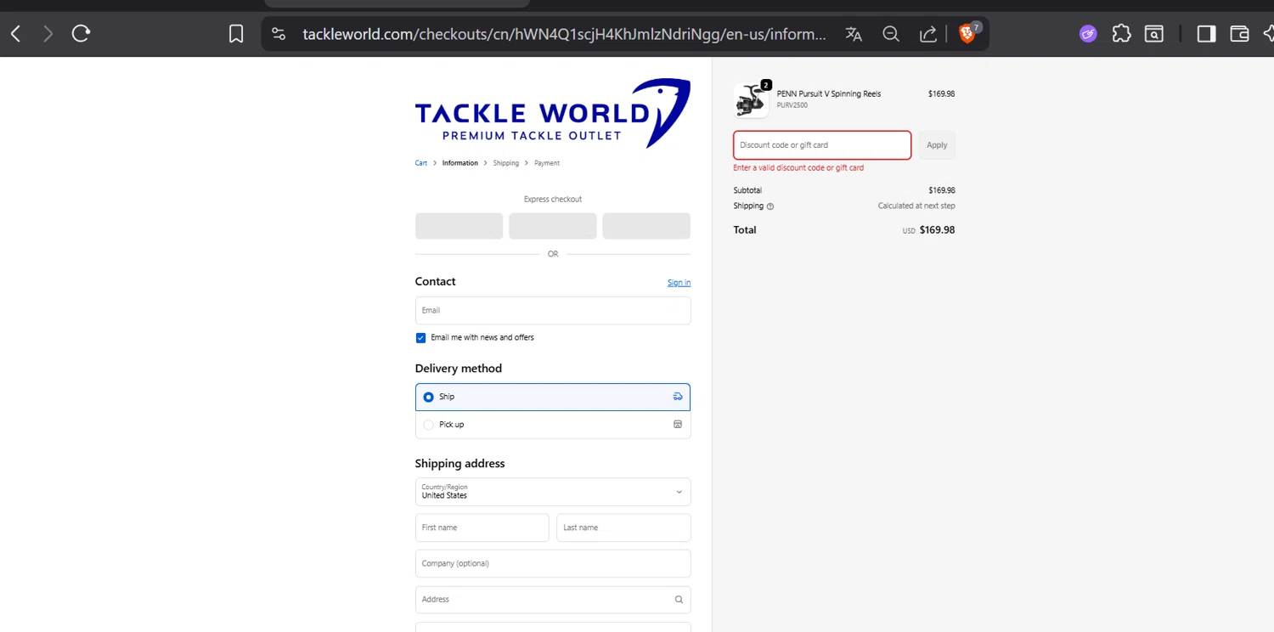
Task: Click the translate page icon
Action: (x=854, y=34)
